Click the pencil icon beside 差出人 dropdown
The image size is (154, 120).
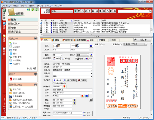pyautogui.click(x=91, y=55)
